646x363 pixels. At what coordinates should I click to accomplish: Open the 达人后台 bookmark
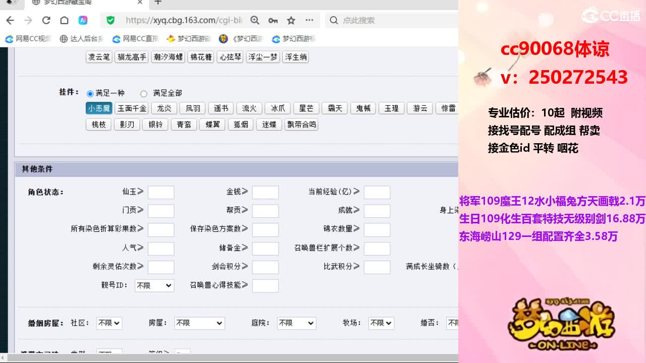81,39
